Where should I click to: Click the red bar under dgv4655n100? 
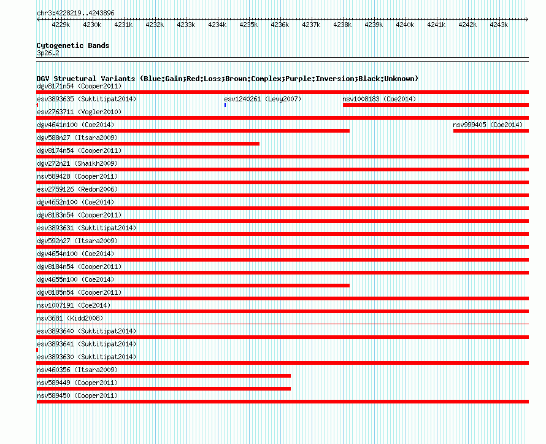[193, 286]
